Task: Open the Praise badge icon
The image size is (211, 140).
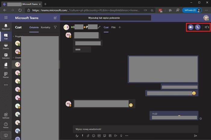Action: (121, 136)
